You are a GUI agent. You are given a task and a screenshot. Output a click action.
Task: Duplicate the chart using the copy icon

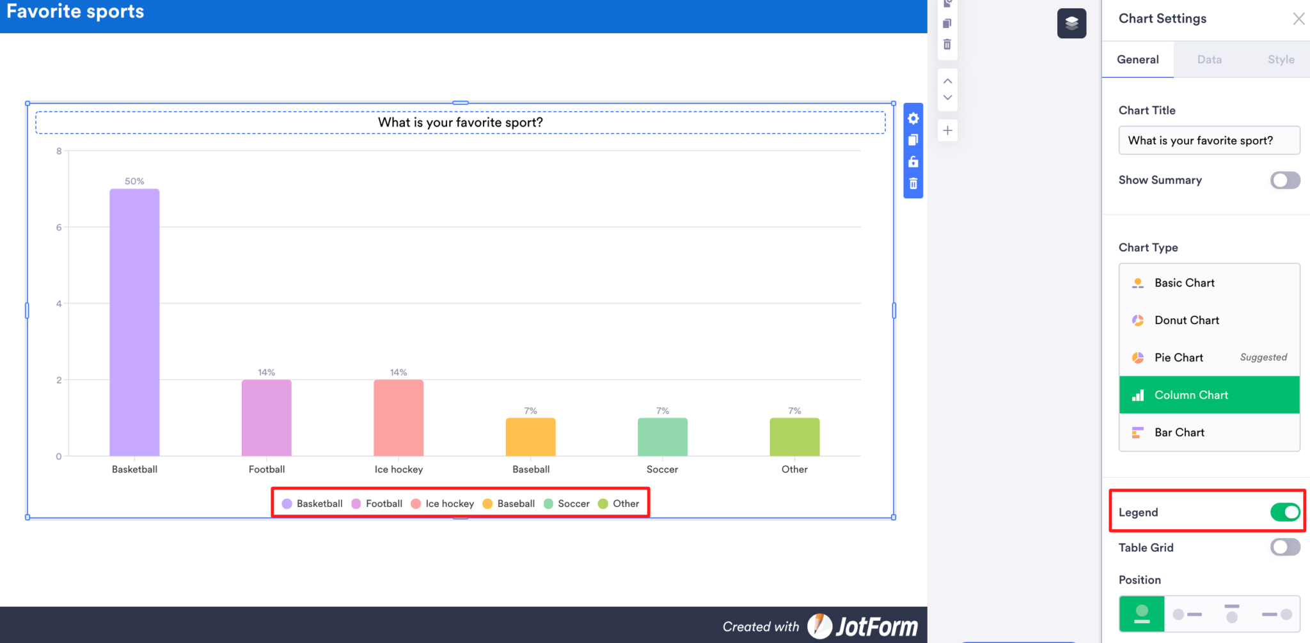(x=913, y=140)
